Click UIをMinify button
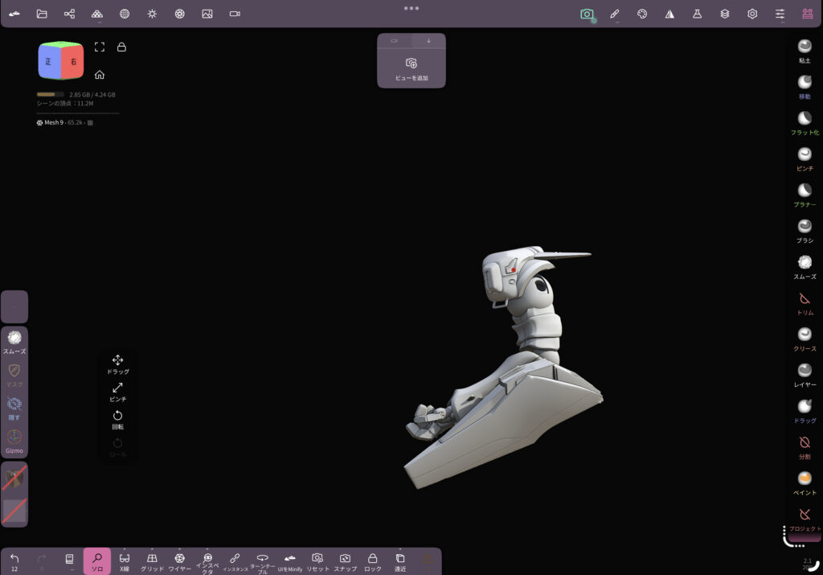This screenshot has width=823, height=575. 289,562
